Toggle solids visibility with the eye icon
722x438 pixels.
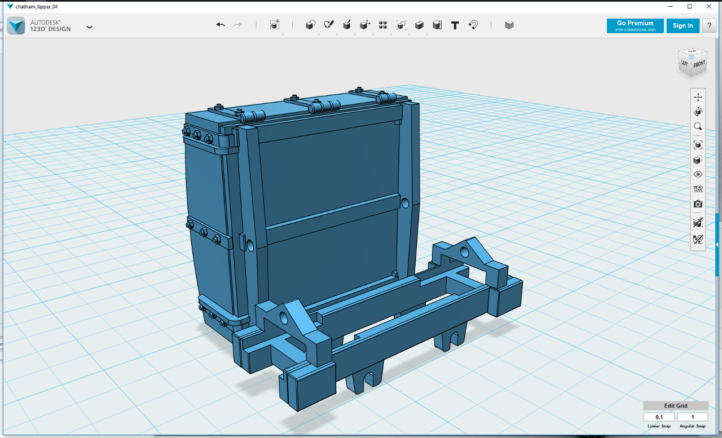click(698, 175)
